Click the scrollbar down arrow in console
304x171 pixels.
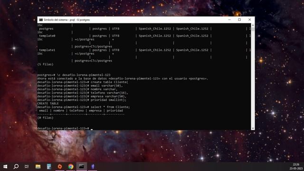253,128
